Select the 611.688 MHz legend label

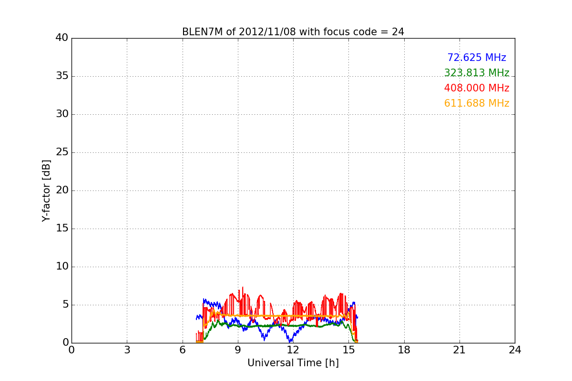pyautogui.click(x=477, y=103)
